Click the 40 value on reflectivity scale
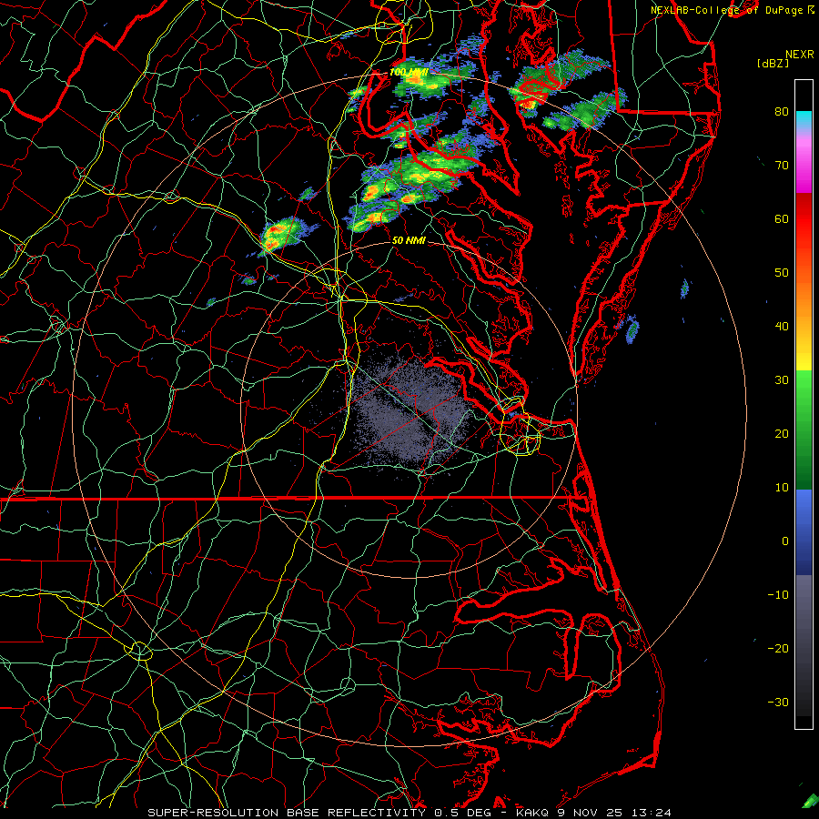Screen dimensions: 819x819 pos(782,327)
